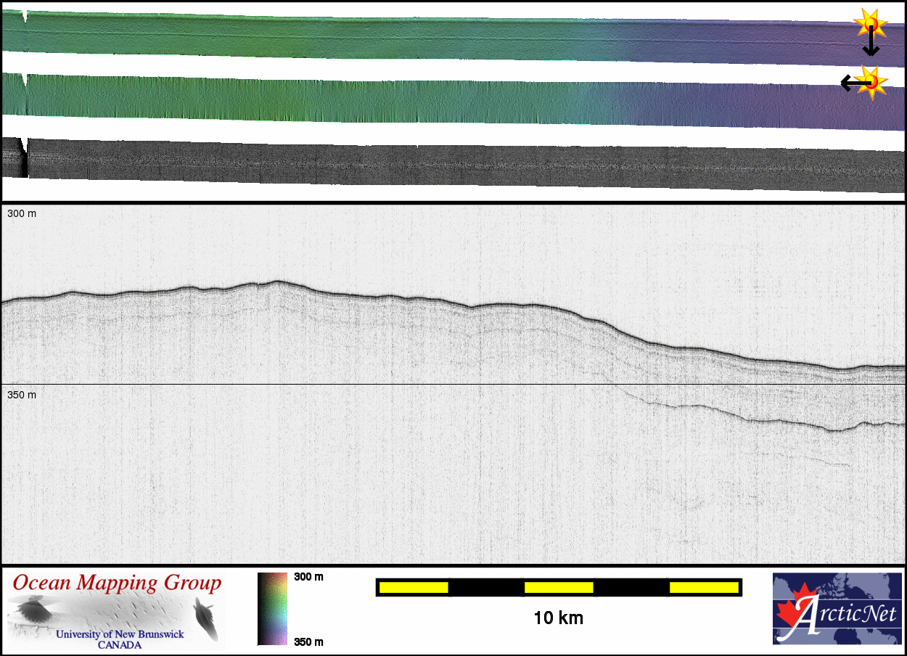Click the Ocean Mapping Group logo image
The image size is (907, 656).
(x=116, y=610)
